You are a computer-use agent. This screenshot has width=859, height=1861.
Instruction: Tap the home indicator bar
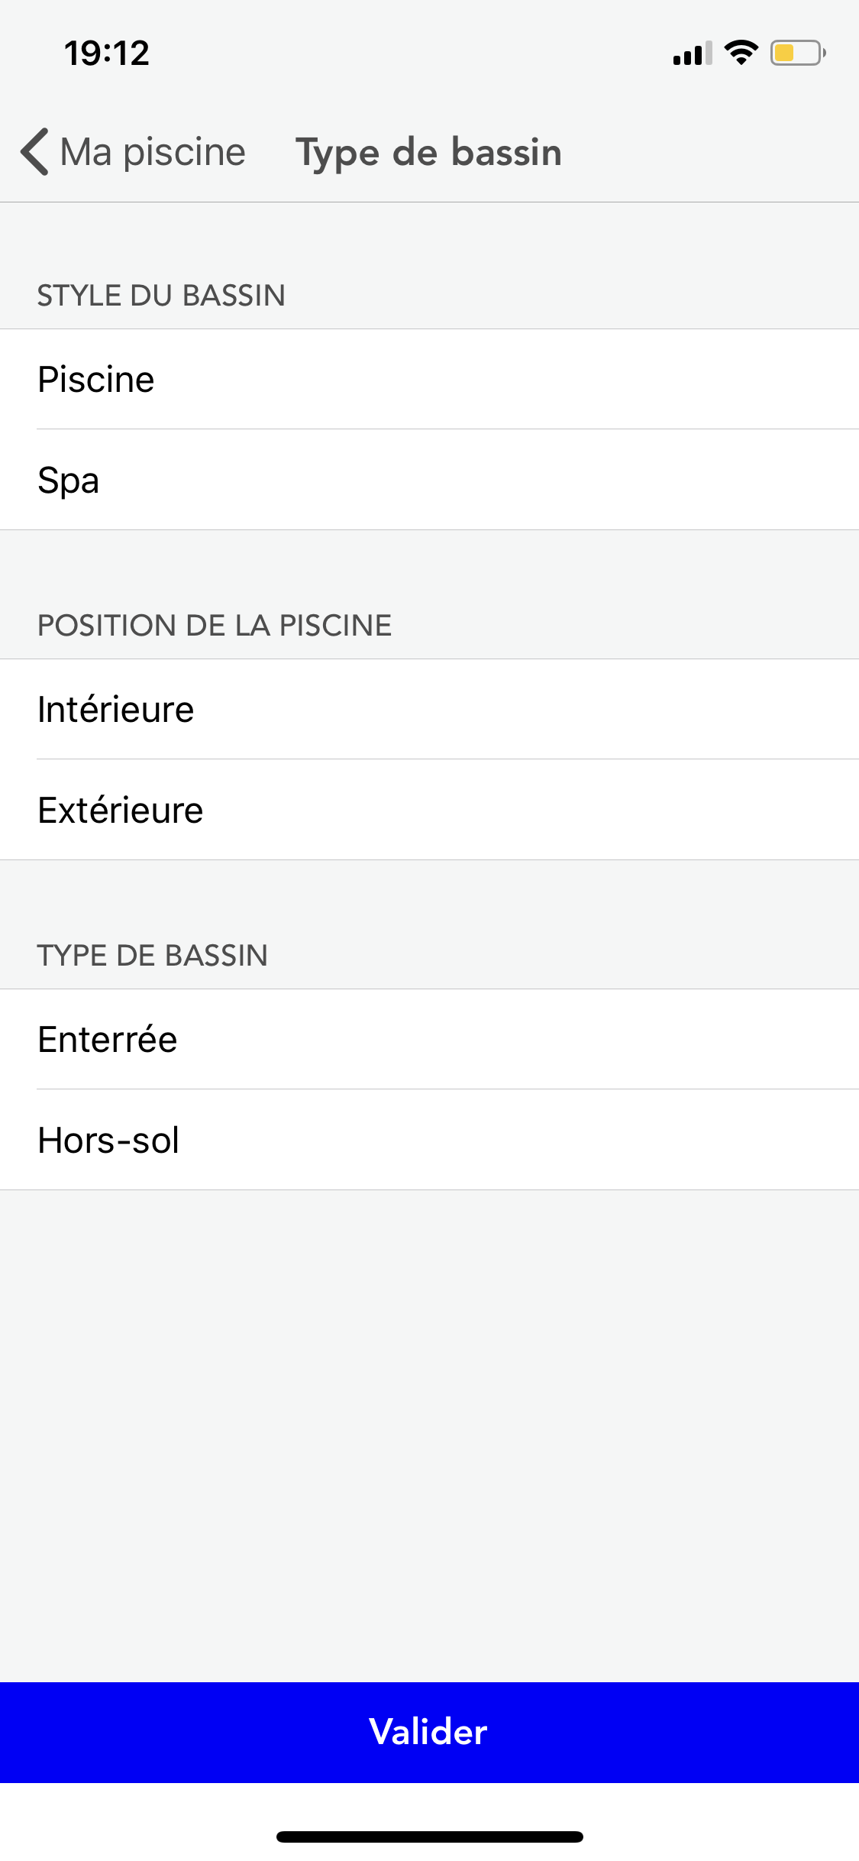click(429, 1837)
